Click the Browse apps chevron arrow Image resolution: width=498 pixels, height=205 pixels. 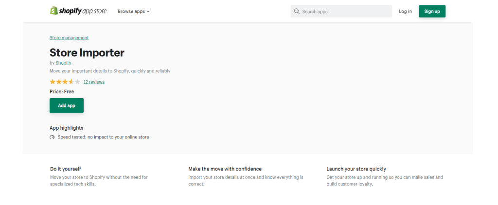click(x=148, y=12)
